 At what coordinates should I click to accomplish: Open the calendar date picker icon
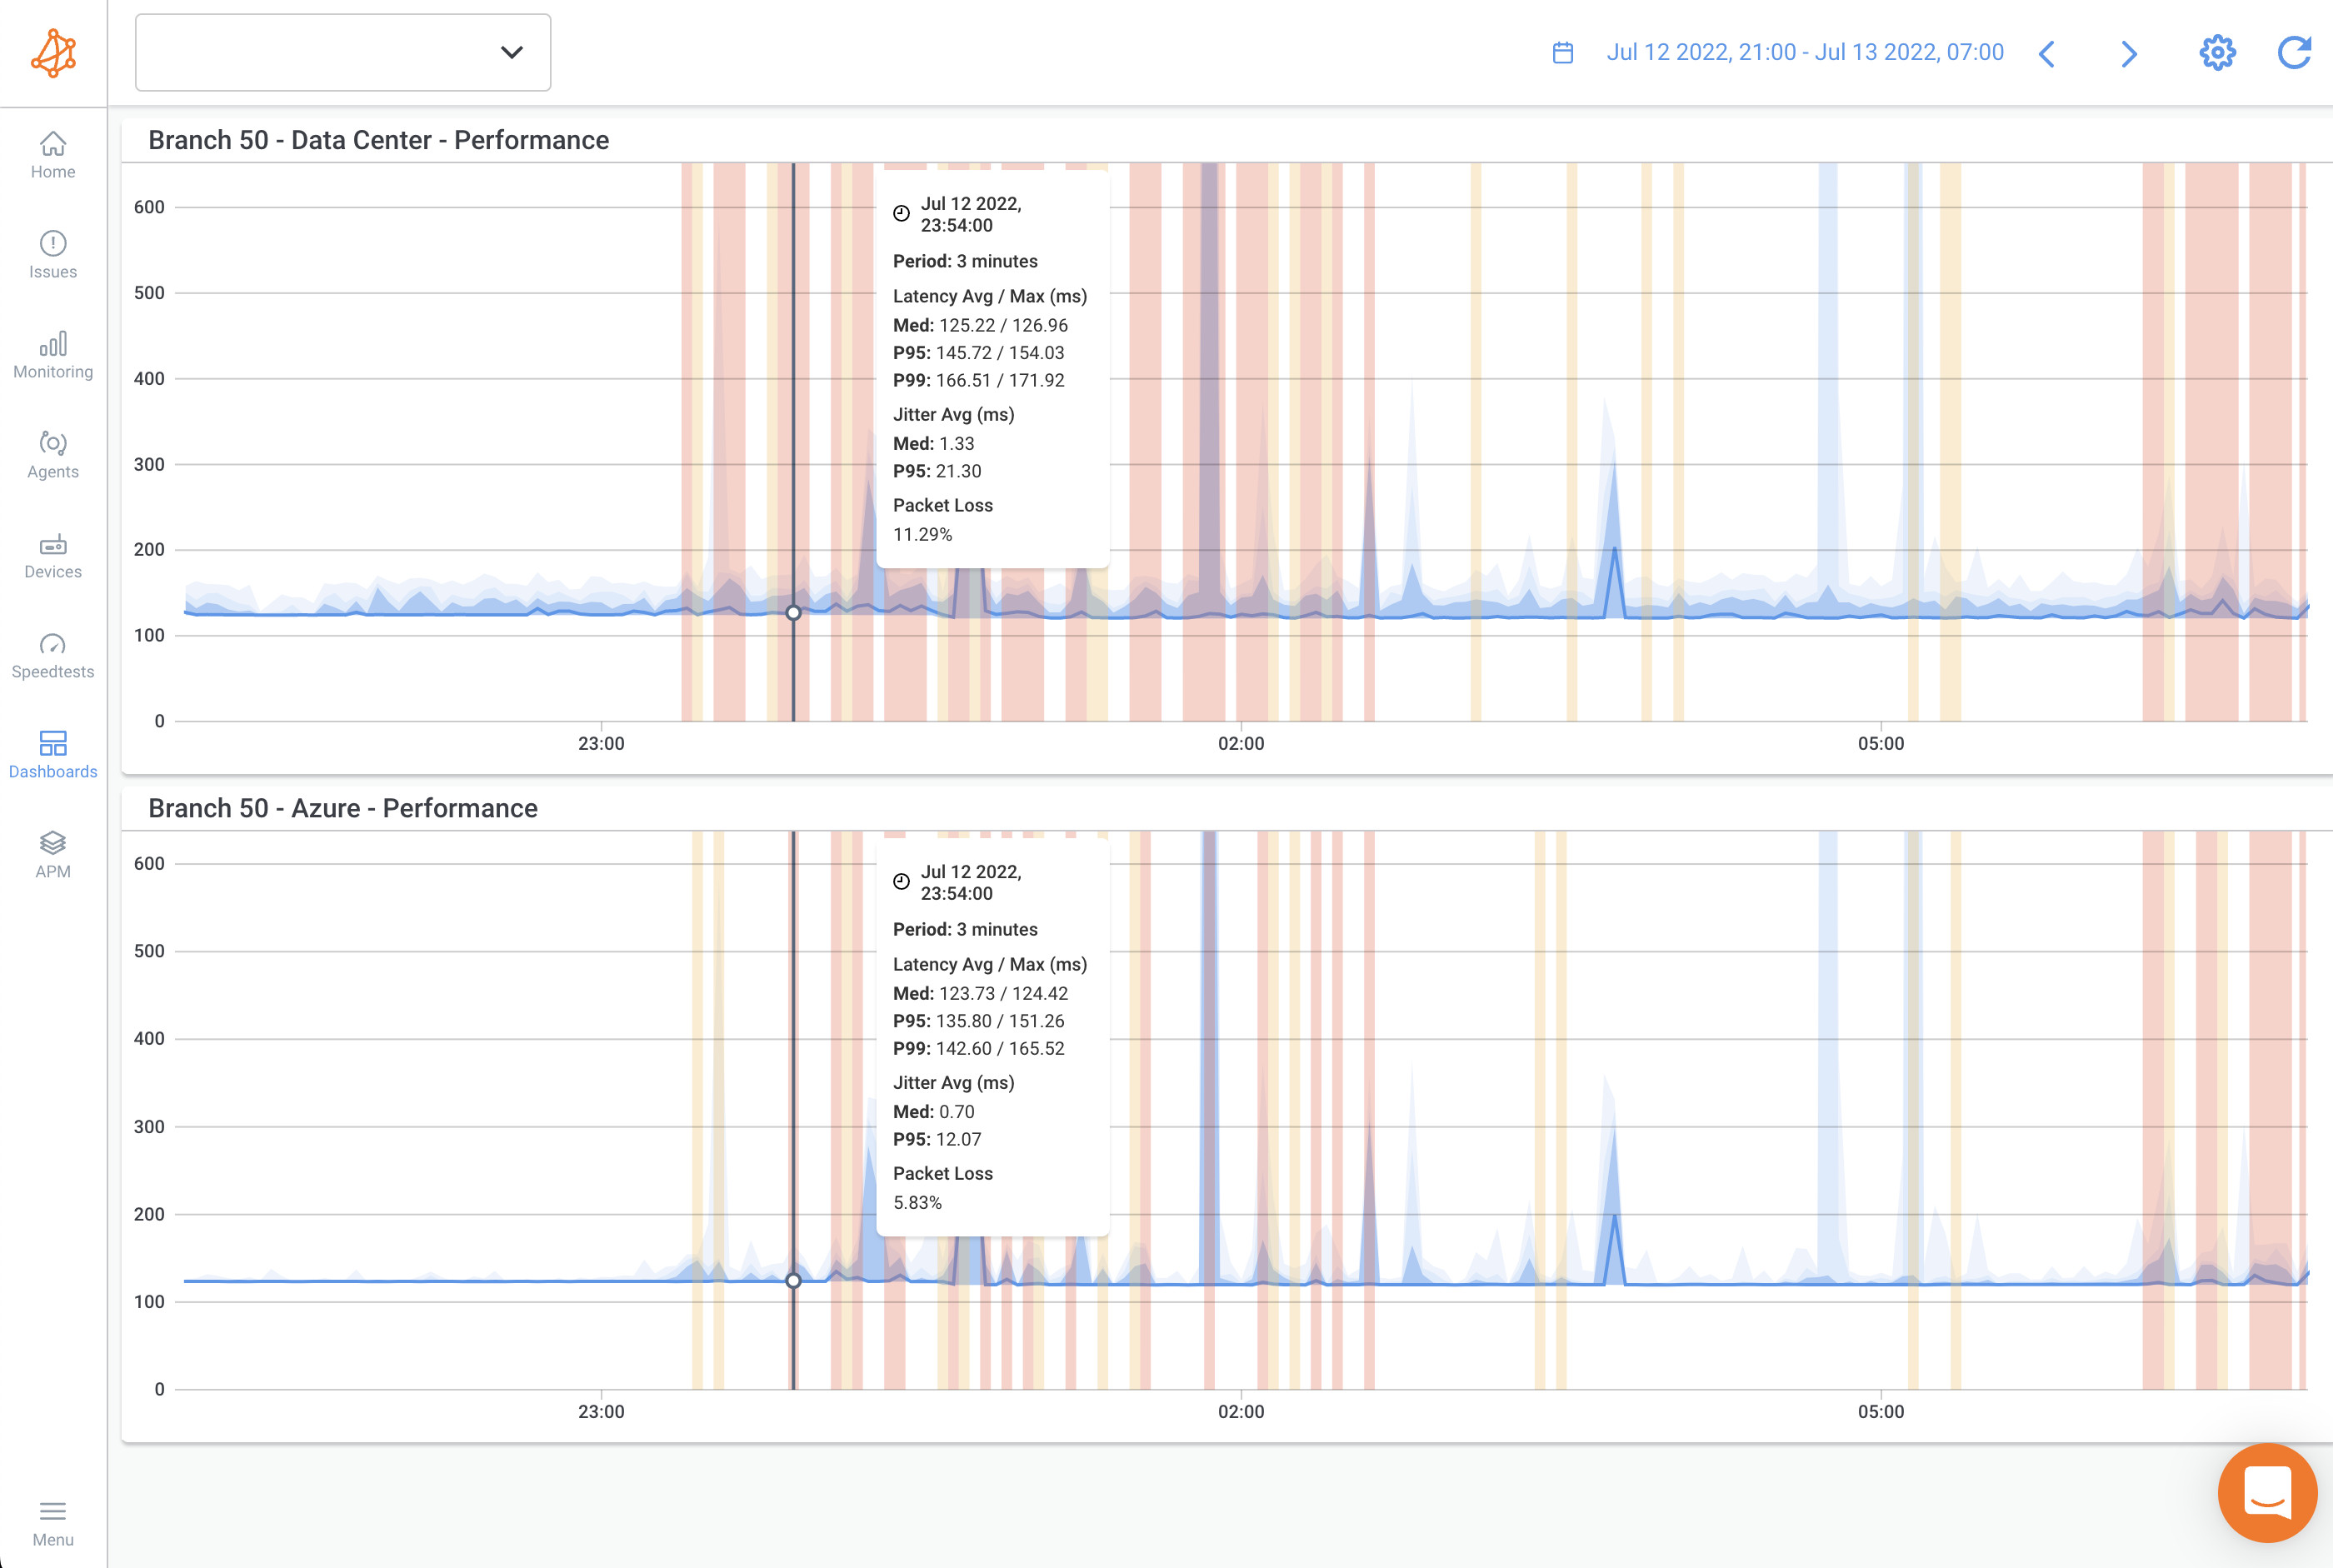[x=1563, y=51]
